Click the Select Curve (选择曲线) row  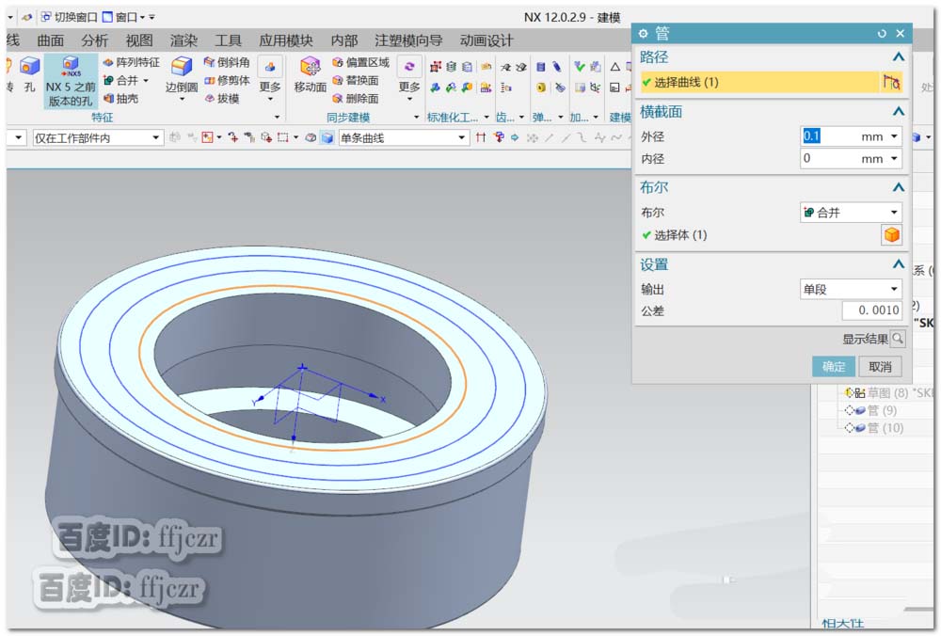pyautogui.click(x=759, y=82)
